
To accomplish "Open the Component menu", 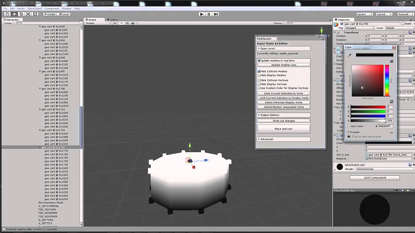I will pyautogui.click(x=52, y=8).
